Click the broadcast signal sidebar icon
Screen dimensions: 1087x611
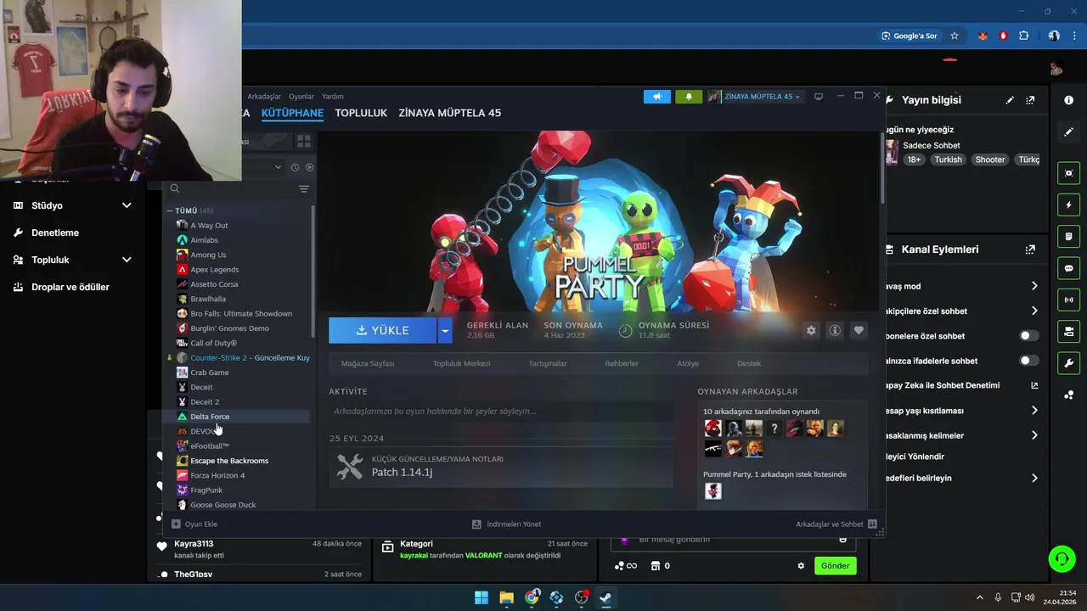tap(1068, 300)
